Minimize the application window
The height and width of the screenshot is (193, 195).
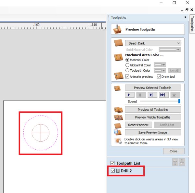(161, 3)
